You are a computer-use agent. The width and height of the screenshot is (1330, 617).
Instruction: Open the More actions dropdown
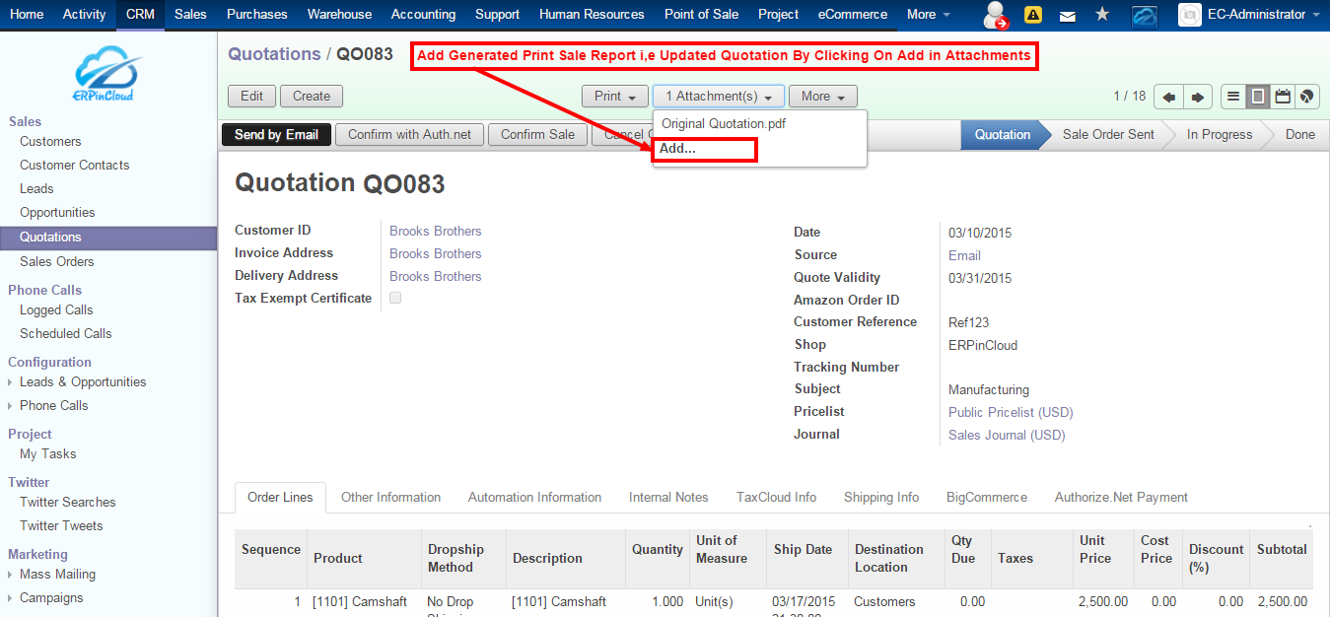coord(822,97)
